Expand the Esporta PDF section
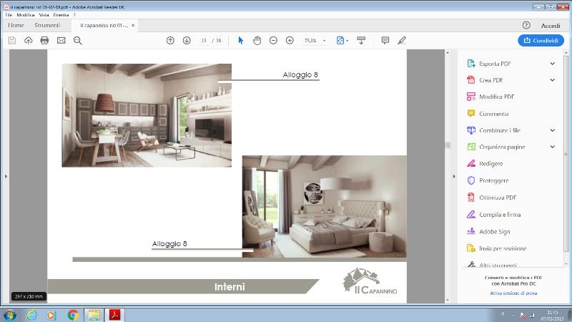Viewport: 572px width, 322px height. click(x=552, y=63)
